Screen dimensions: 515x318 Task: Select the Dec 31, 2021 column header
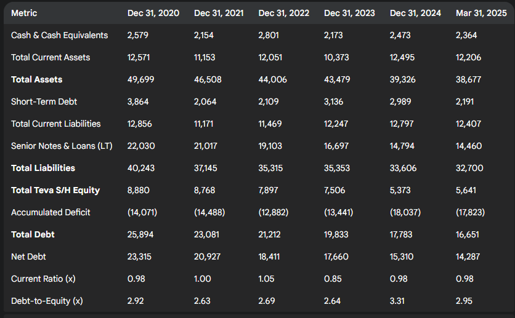click(219, 13)
